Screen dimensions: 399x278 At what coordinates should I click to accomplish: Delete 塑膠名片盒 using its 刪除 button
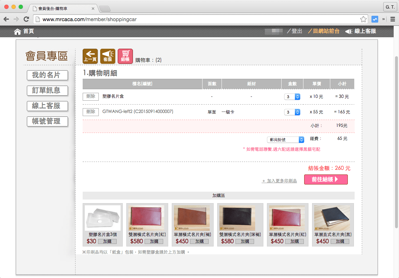(x=91, y=96)
